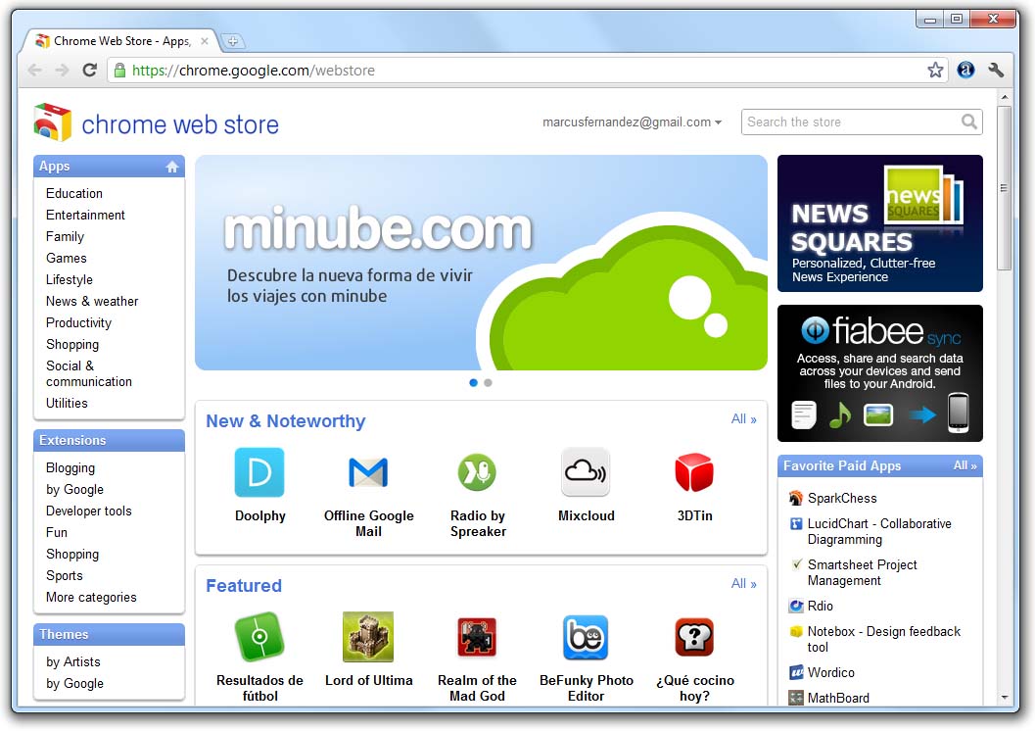Open MathBoard in paid apps
This screenshot has height=731, width=1035.
coord(838,698)
